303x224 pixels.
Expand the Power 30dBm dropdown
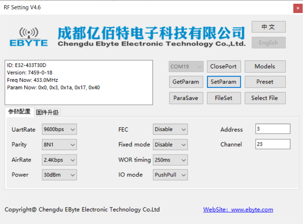(59, 175)
